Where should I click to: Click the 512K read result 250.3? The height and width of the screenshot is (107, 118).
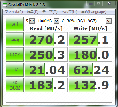point(46,54)
